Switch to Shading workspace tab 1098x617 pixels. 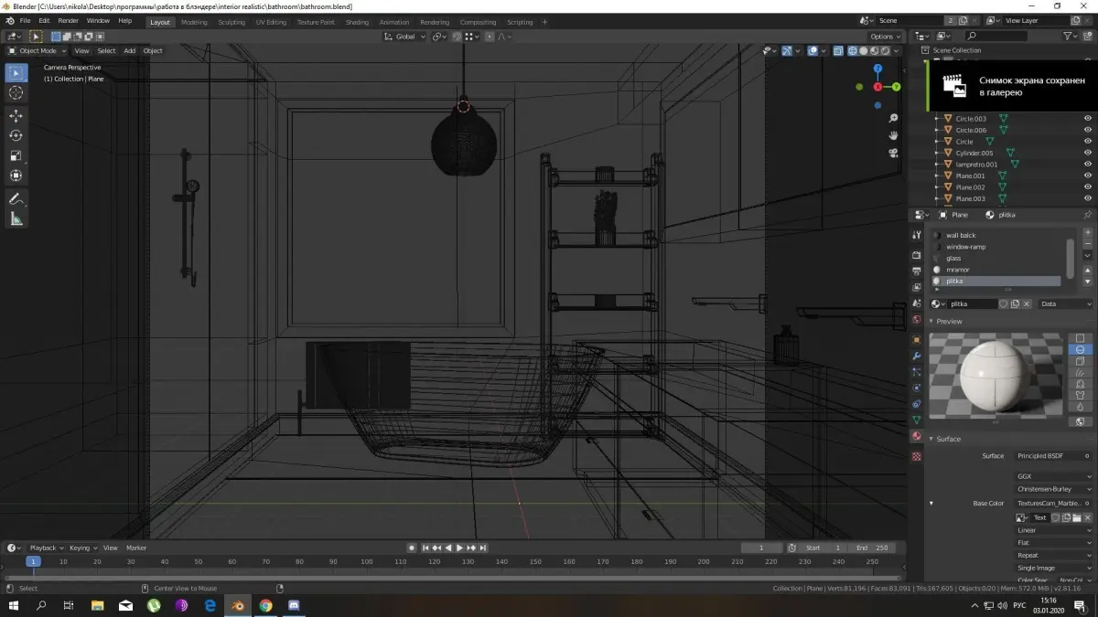(357, 22)
